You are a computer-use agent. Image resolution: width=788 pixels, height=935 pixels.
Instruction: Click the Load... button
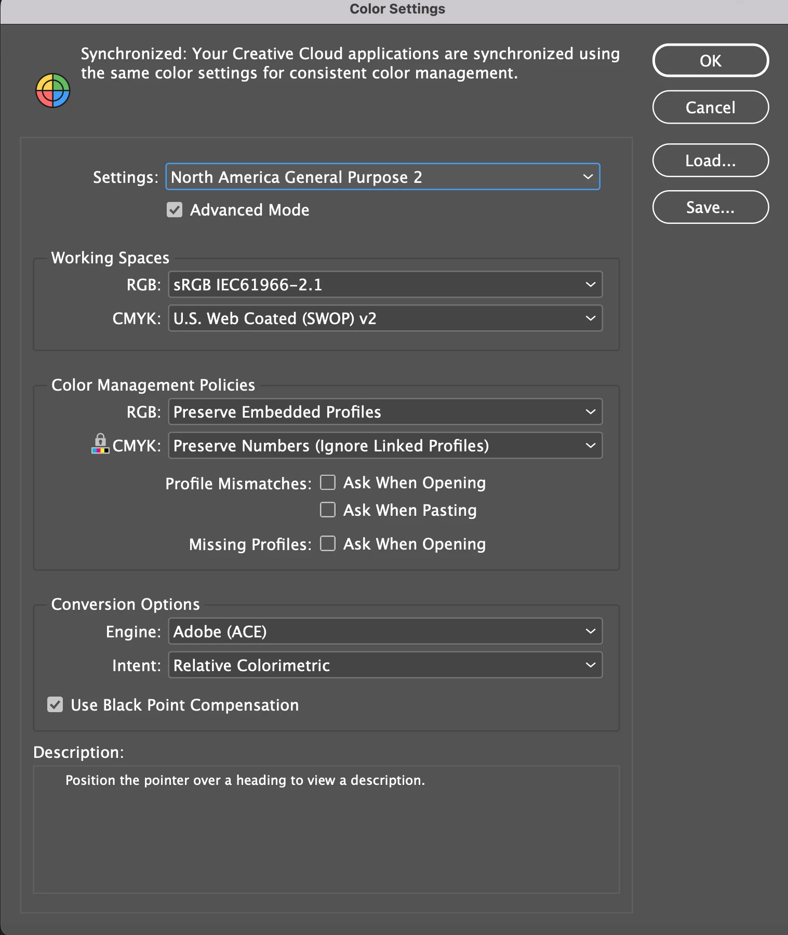[x=711, y=160]
